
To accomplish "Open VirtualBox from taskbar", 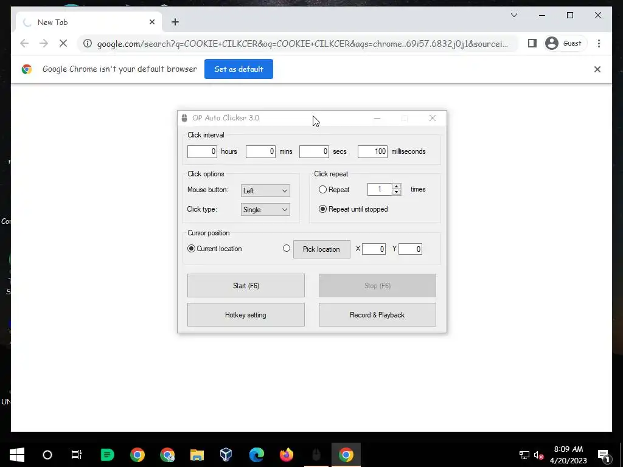I will point(226,455).
